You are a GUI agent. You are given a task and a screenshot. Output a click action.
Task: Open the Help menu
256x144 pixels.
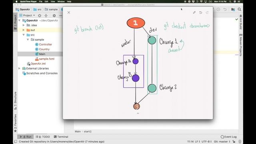tap(69, 2)
